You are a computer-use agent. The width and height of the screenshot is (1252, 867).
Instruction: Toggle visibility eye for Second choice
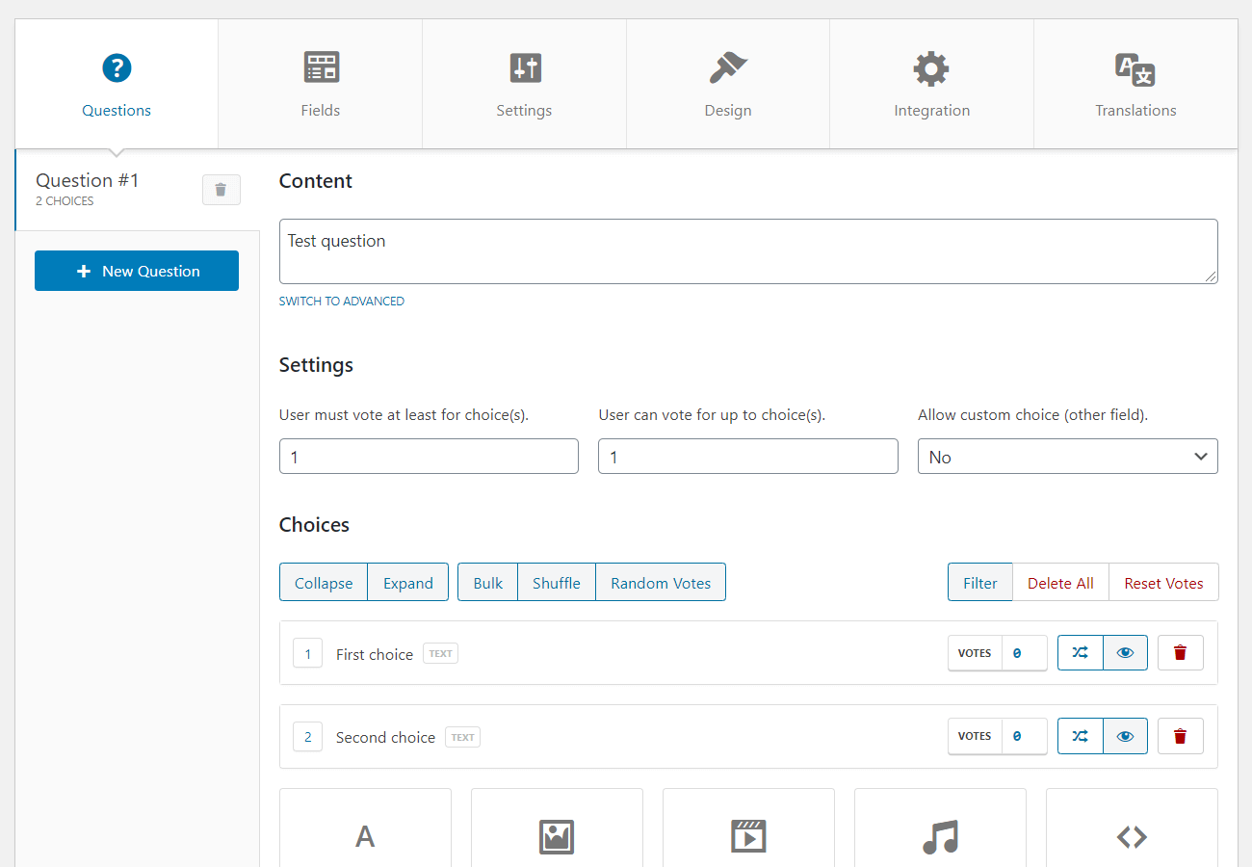point(1125,737)
